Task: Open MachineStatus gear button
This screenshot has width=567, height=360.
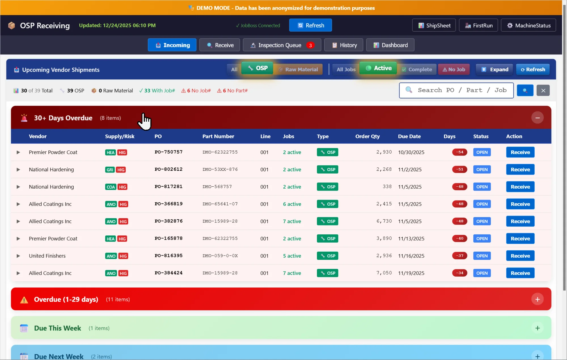Action: click(528, 26)
